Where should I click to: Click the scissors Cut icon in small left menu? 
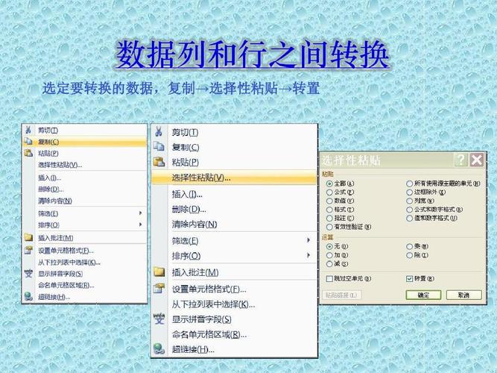pos(28,130)
